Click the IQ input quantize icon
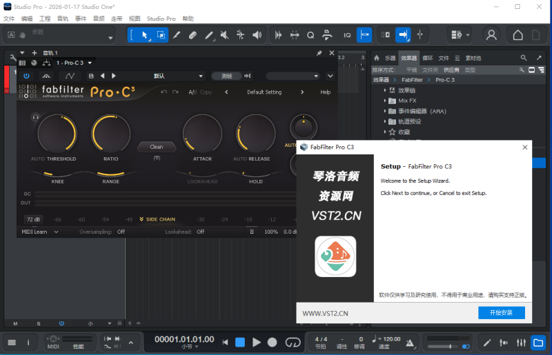The width and height of the screenshot is (552, 355). [347, 35]
